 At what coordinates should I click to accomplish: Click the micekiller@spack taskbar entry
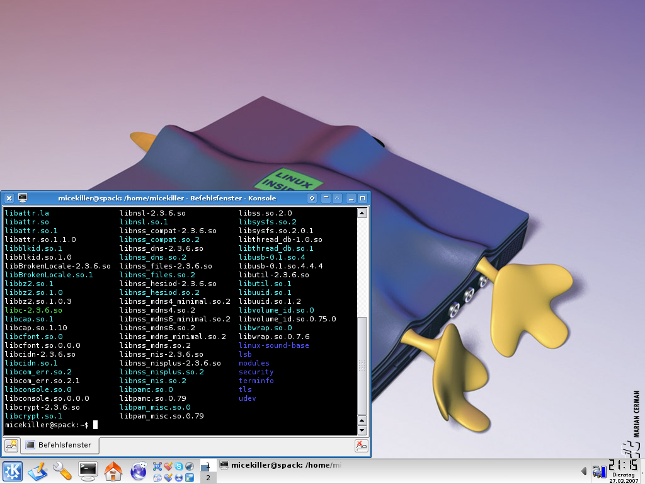(280, 465)
